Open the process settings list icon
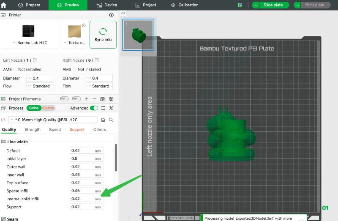The height and width of the screenshot is (221, 338). [103, 108]
